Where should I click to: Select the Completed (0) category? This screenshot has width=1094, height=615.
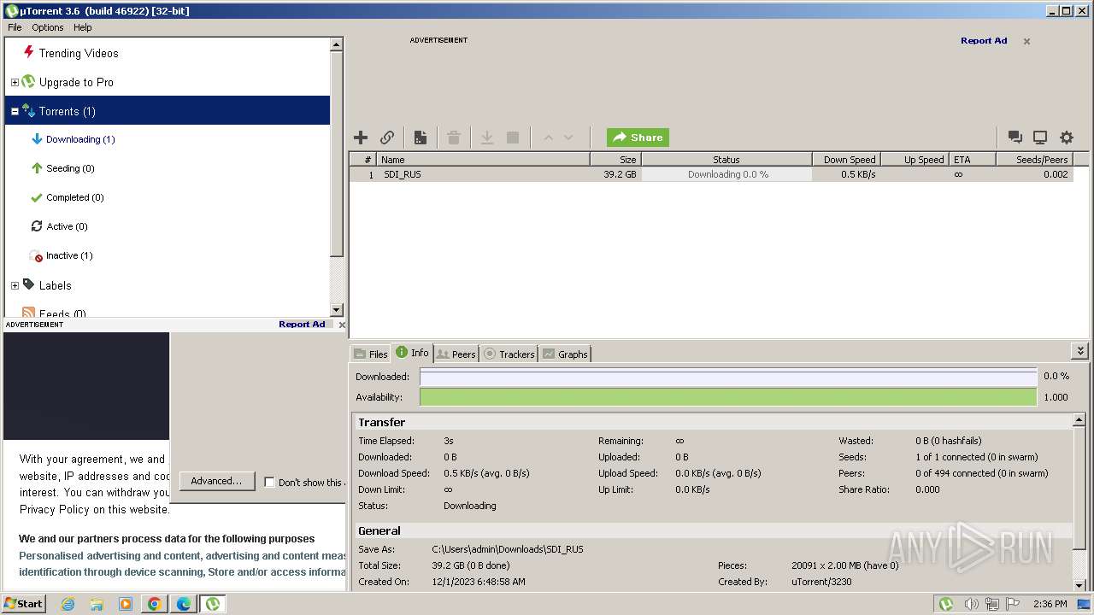coord(74,197)
